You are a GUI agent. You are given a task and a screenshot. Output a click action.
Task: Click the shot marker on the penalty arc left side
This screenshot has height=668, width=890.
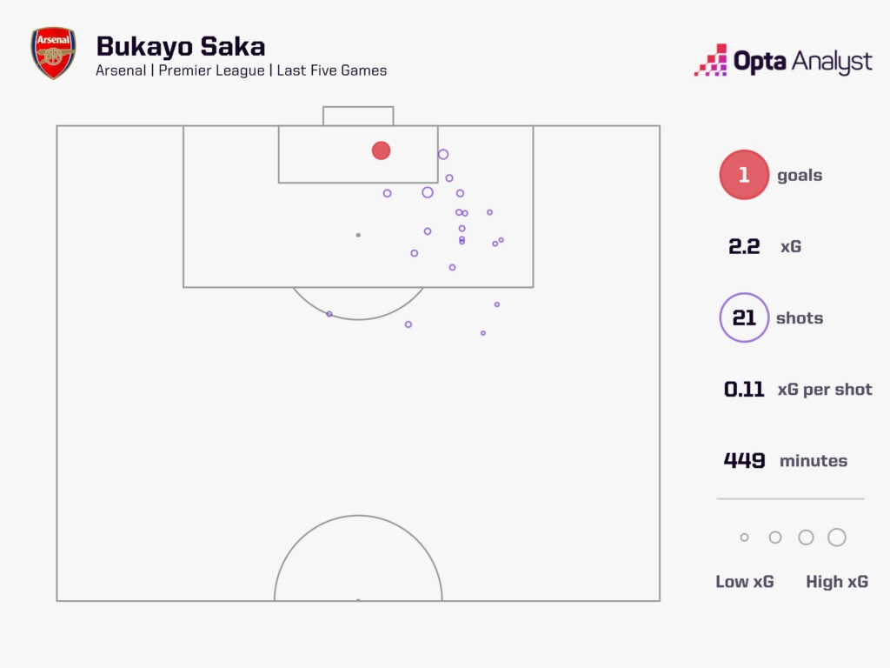329,314
